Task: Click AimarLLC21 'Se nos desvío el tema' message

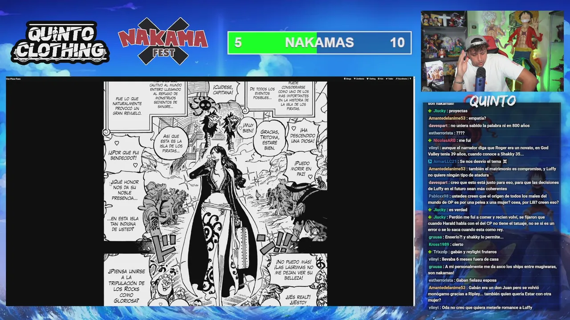Action: point(468,161)
